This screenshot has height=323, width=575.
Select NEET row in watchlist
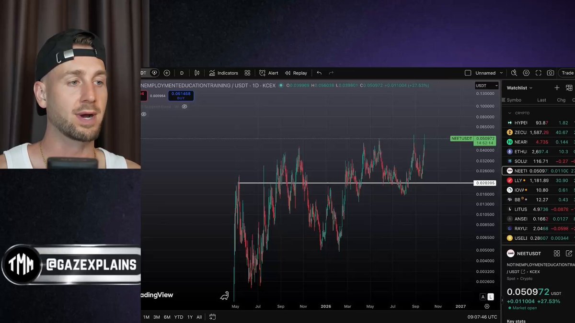pos(538,171)
